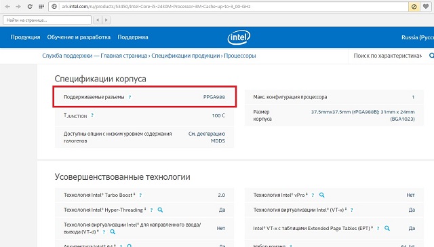Screen dimensions: 434x247
Task: Follow the Спецификации продукции breadcrumb
Action: [x=185, y=56]
